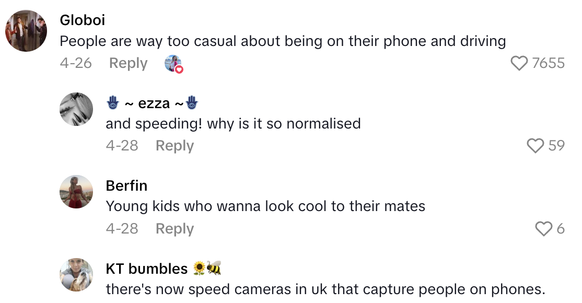582x303 pixels.
Task: Open ezza's profile avatar
Action: [x=76, y=109]
